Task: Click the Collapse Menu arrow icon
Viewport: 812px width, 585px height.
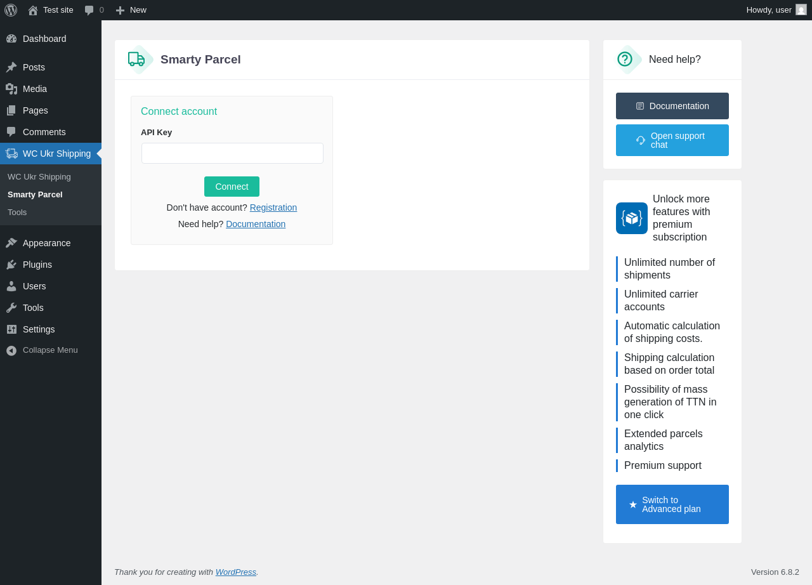Action: pyautogui.click(x=11, y=350)
